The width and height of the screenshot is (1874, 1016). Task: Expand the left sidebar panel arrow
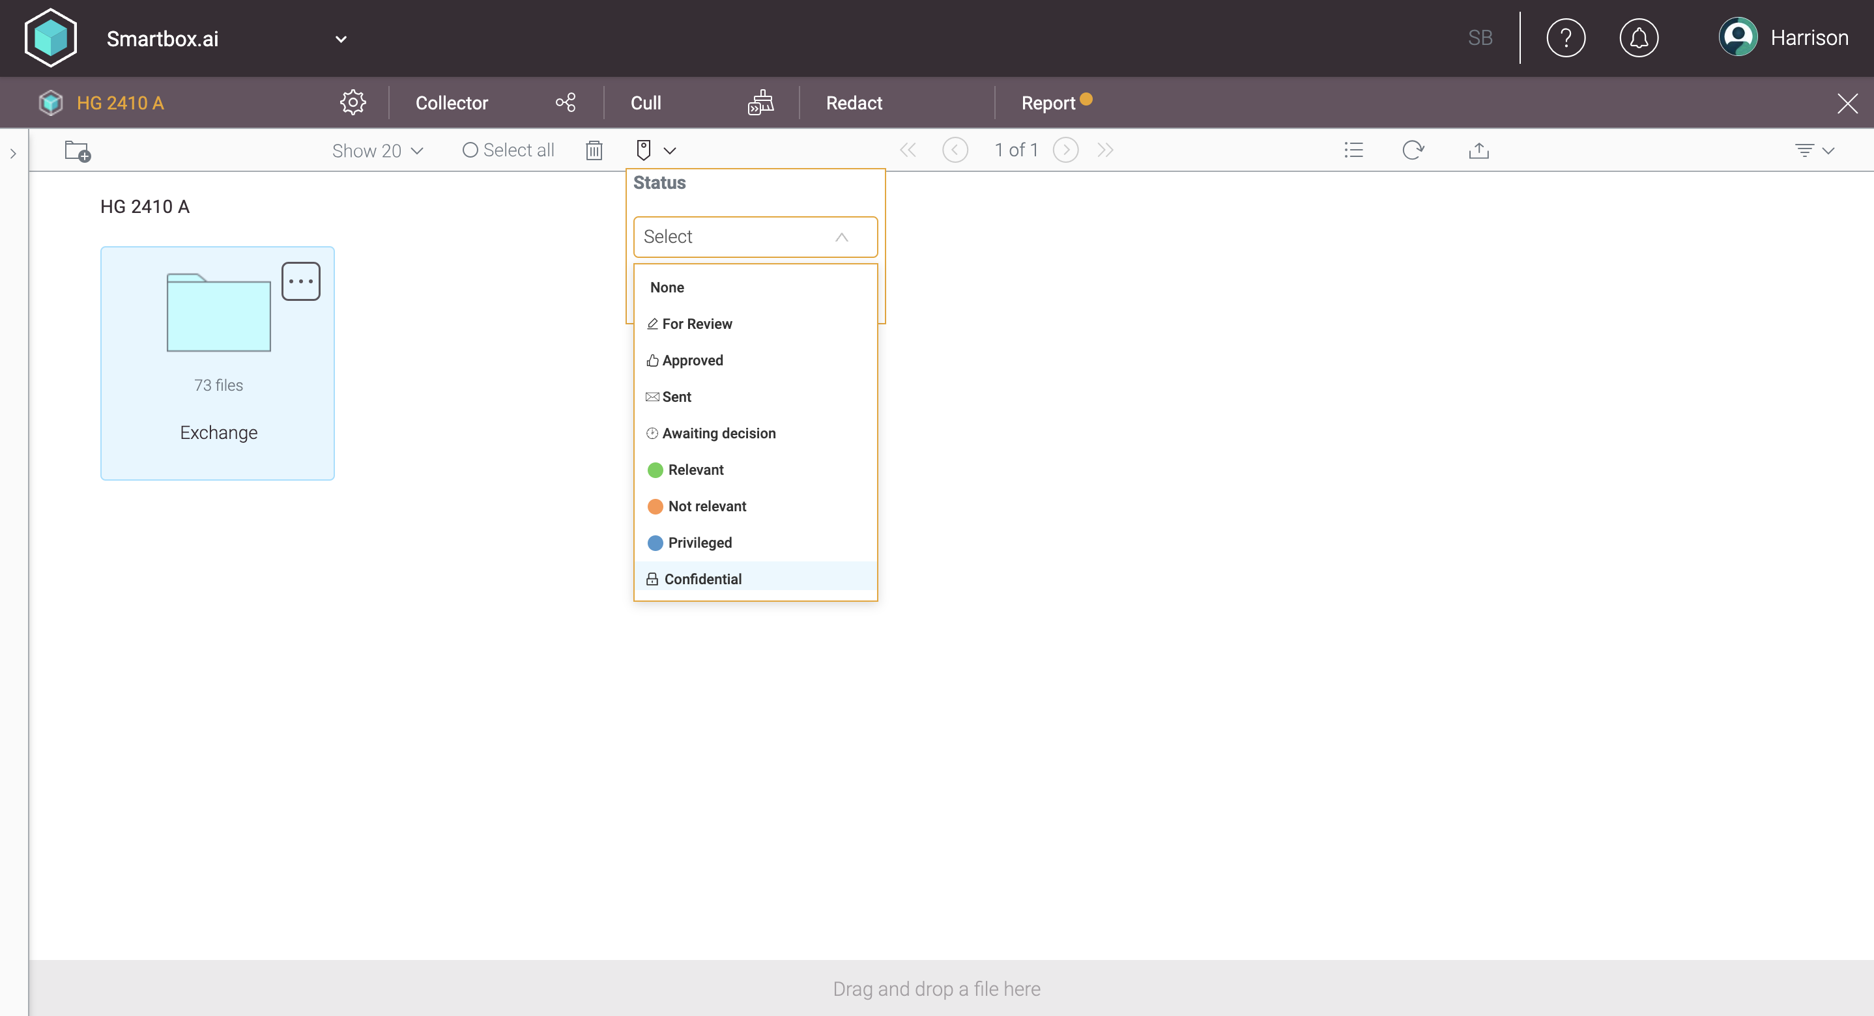coord(13,154)
